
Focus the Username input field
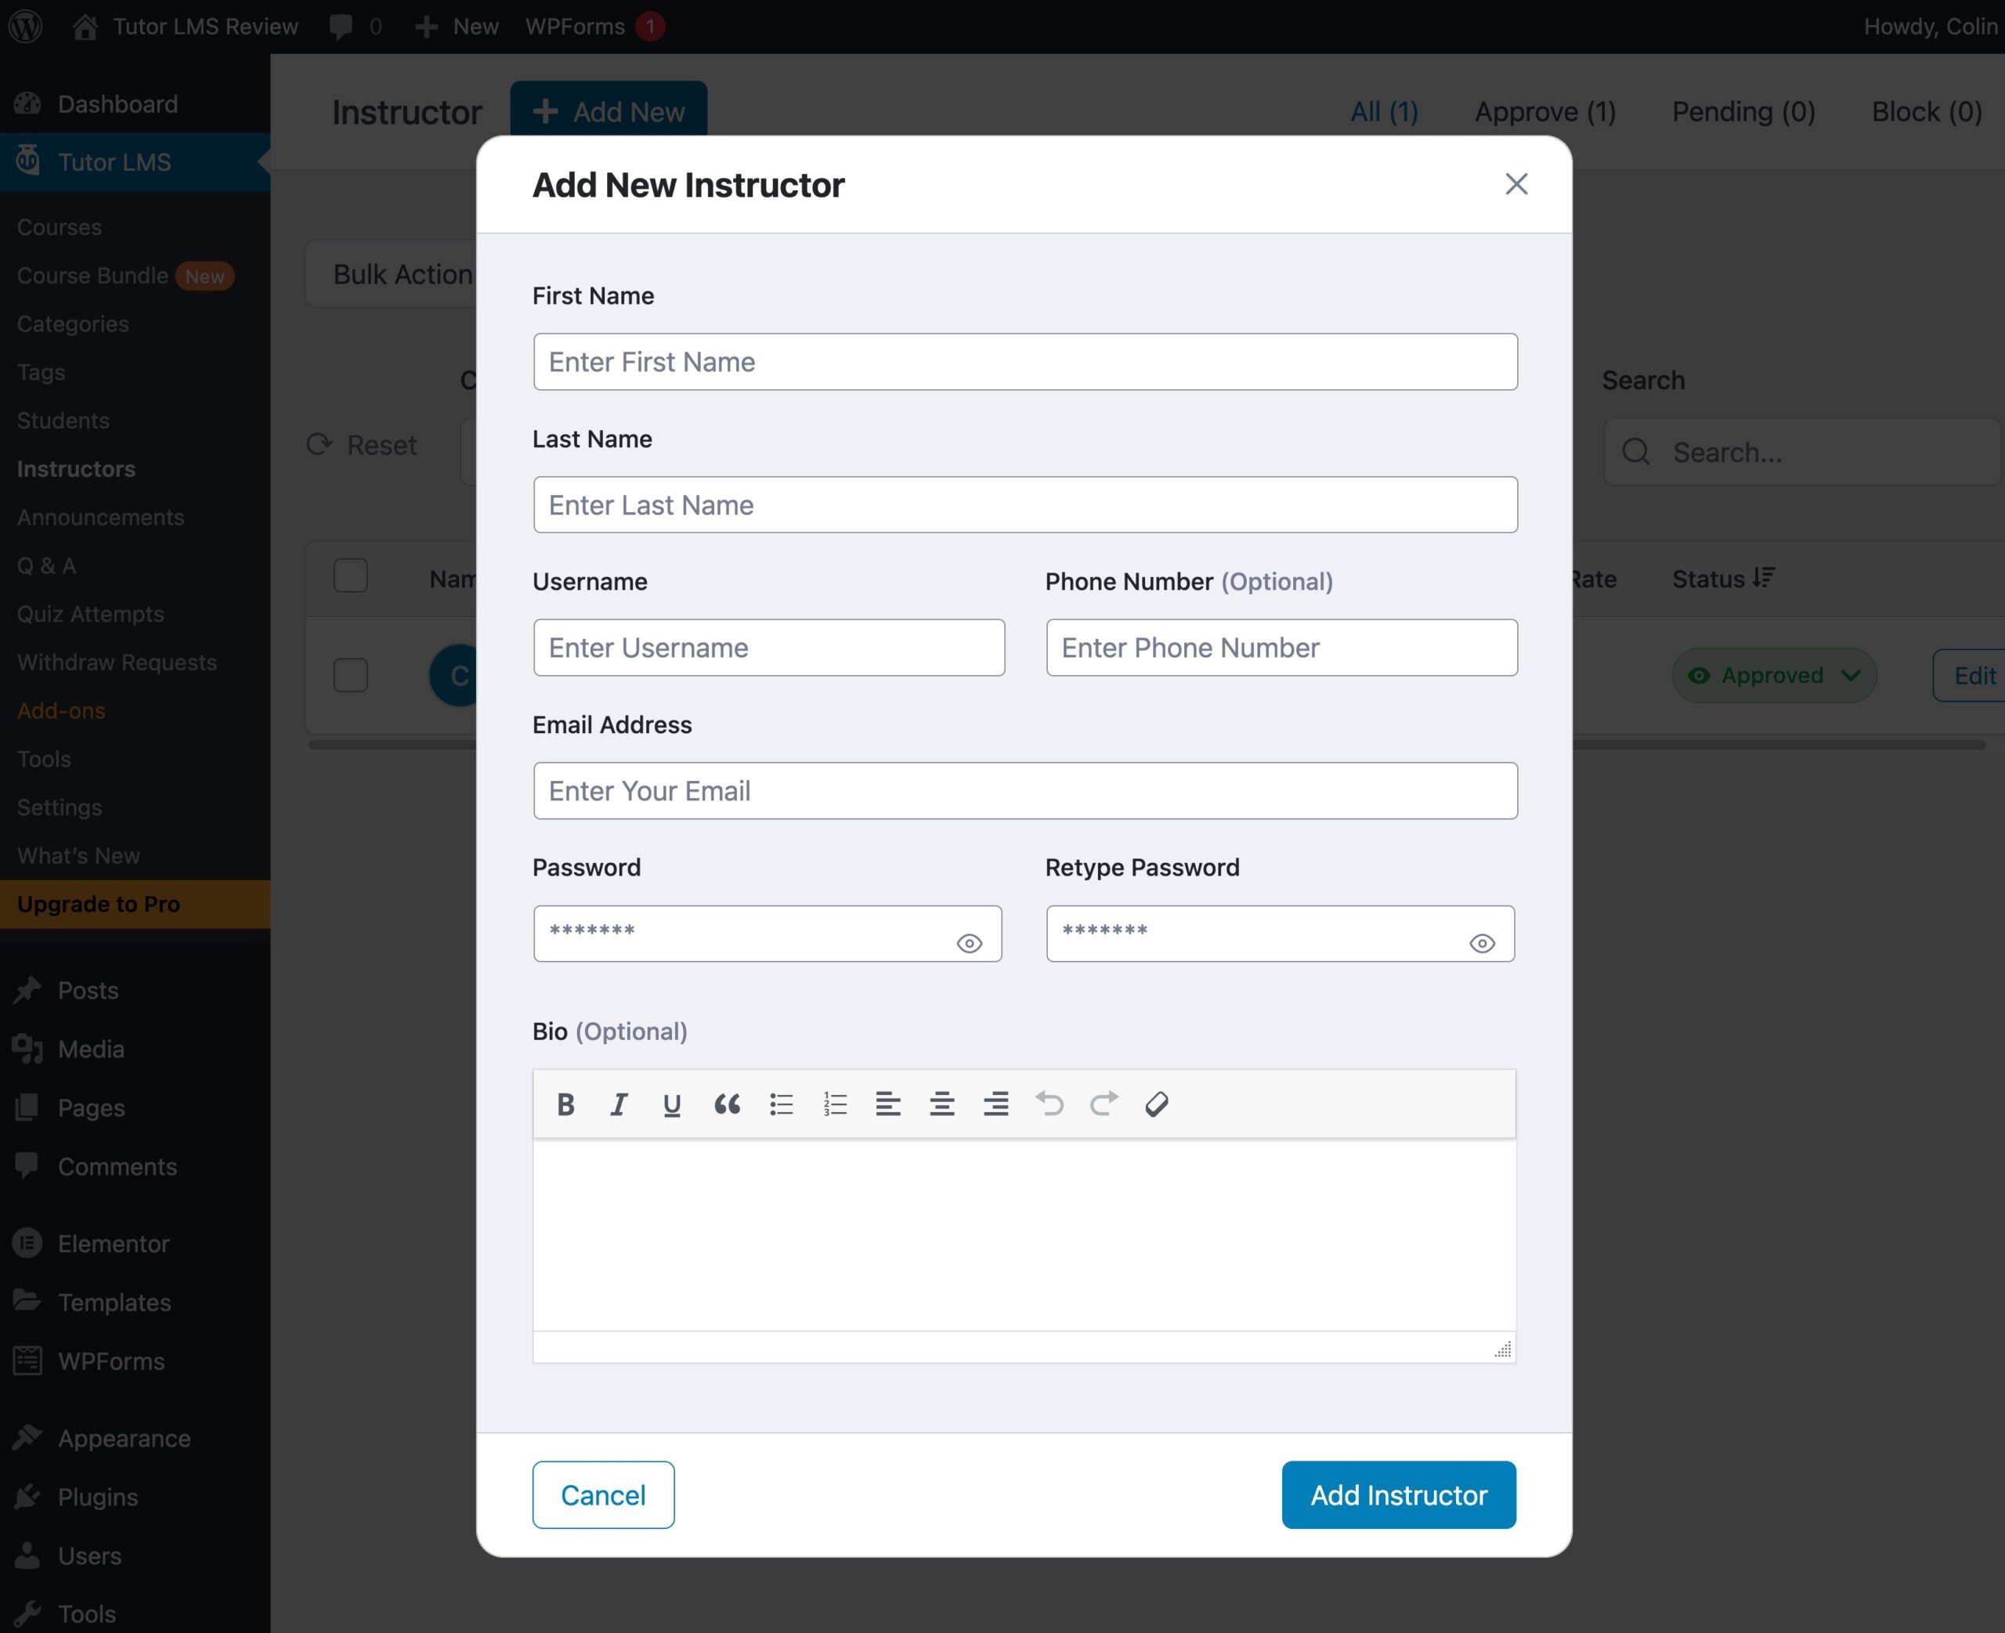768,647
